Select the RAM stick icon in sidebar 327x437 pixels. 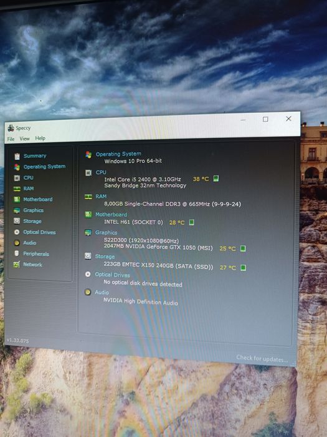pyautogui.click(x=17, y=189)
